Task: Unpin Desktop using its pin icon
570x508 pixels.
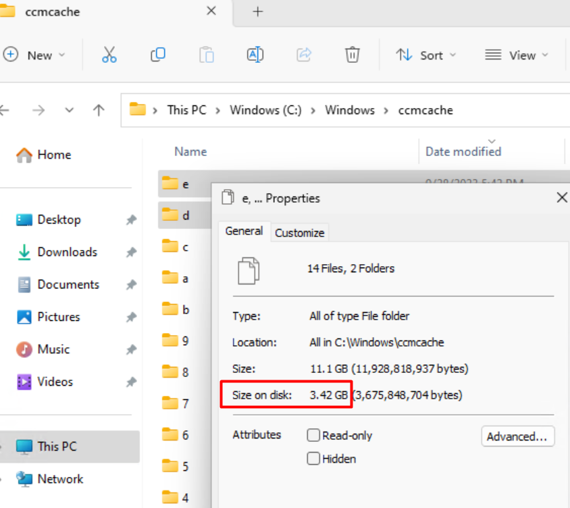Action: (131, 220)
